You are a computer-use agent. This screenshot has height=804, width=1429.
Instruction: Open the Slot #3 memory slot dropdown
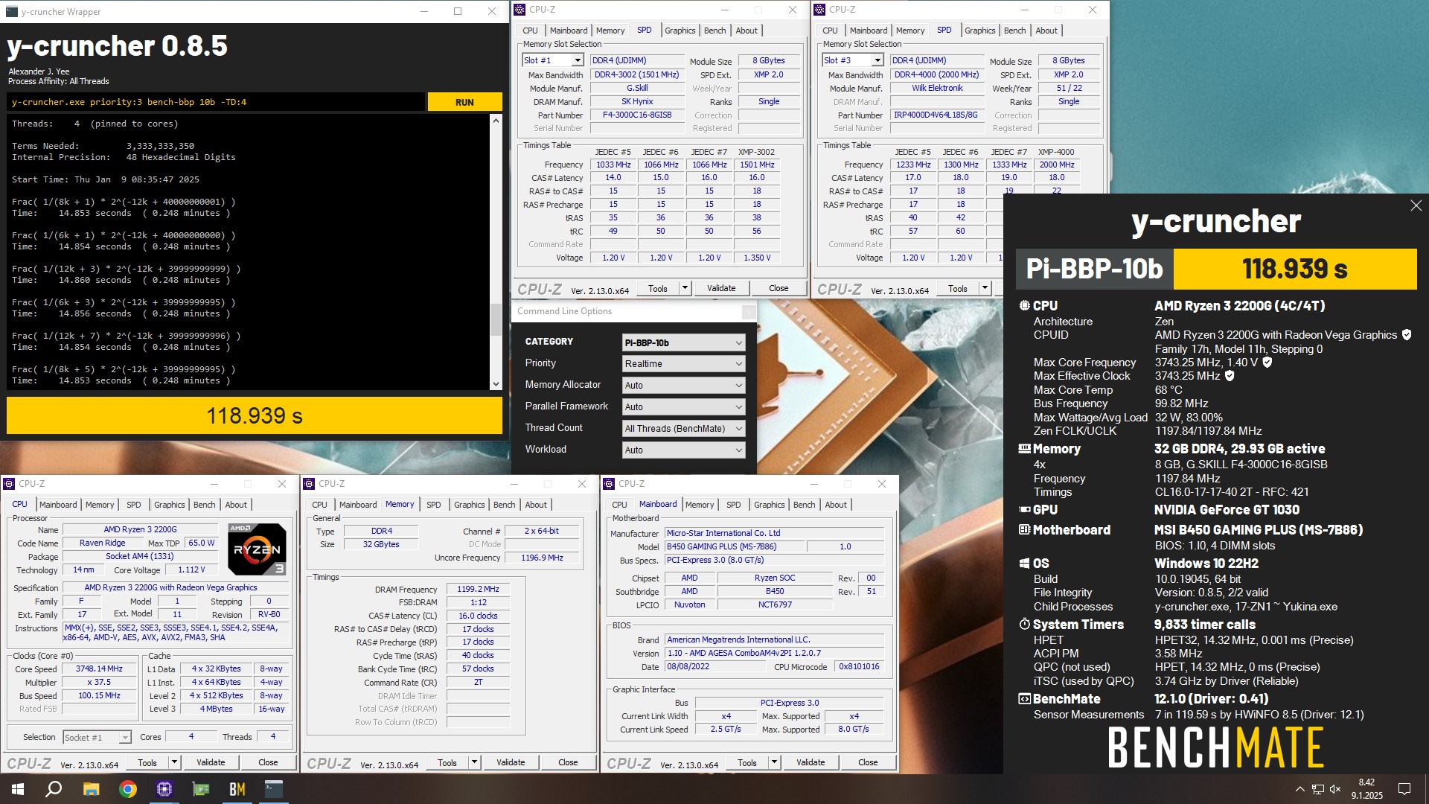pos(852,60)
